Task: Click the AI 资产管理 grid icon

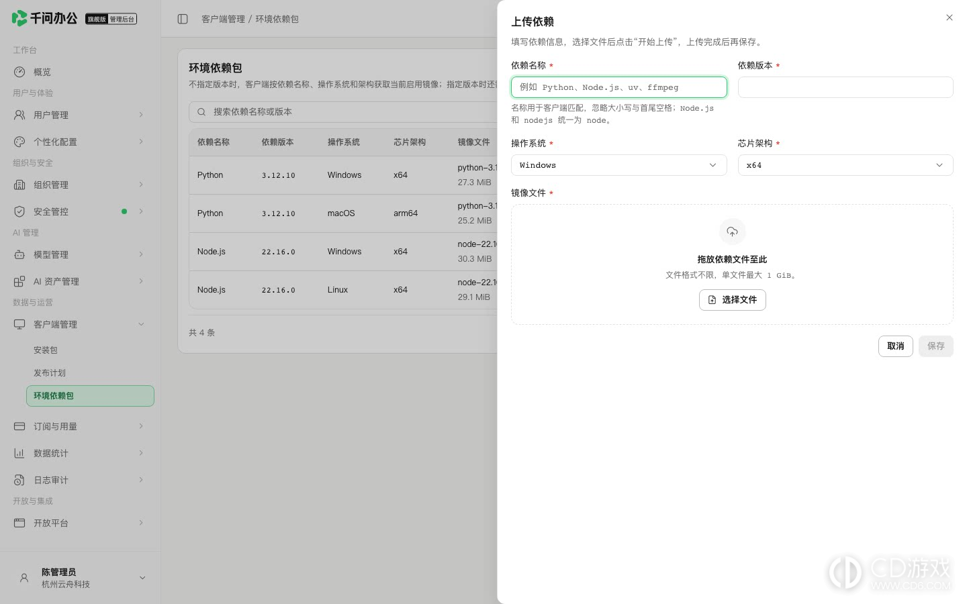Action: click(19, 281)
